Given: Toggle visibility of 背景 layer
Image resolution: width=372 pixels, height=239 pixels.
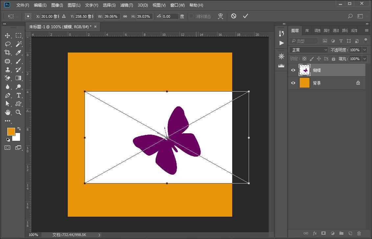Looking at the screenshot, I should click(293, 83).
